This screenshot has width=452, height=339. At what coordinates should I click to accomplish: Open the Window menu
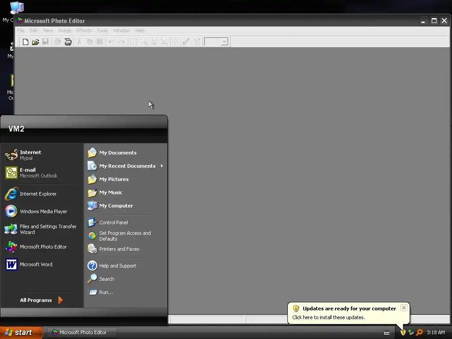(121, 30)
